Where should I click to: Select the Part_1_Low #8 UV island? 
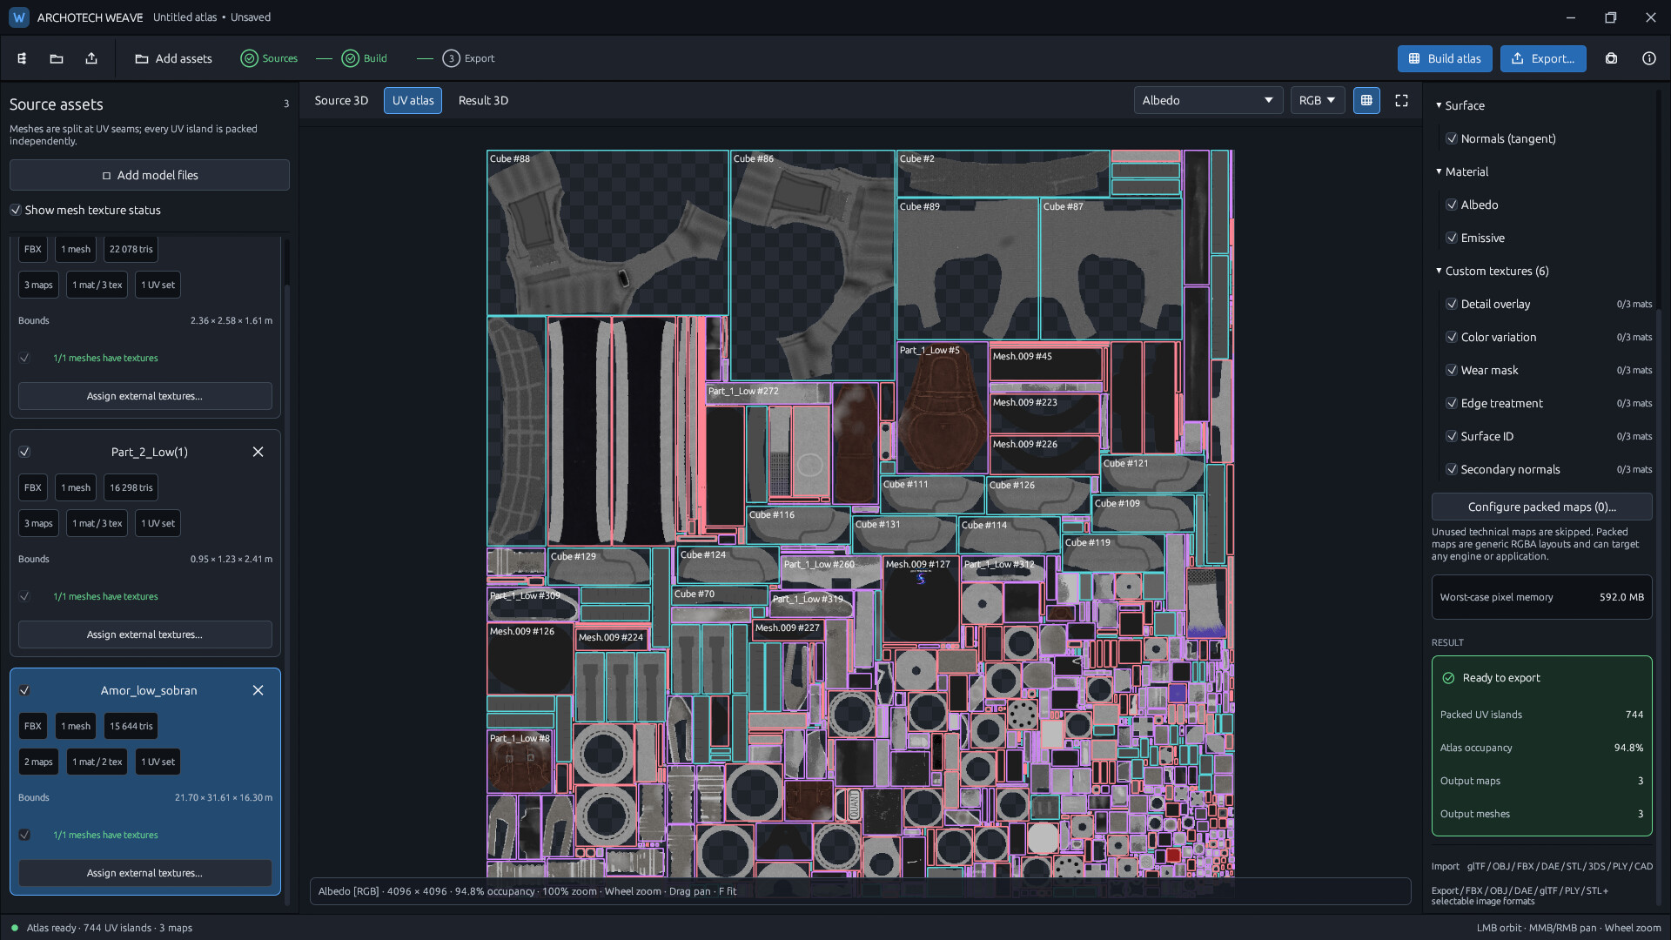coord(520,761)
